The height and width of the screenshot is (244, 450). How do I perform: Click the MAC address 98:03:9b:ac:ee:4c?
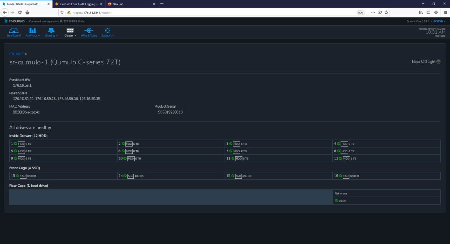(x=26, y=112)
